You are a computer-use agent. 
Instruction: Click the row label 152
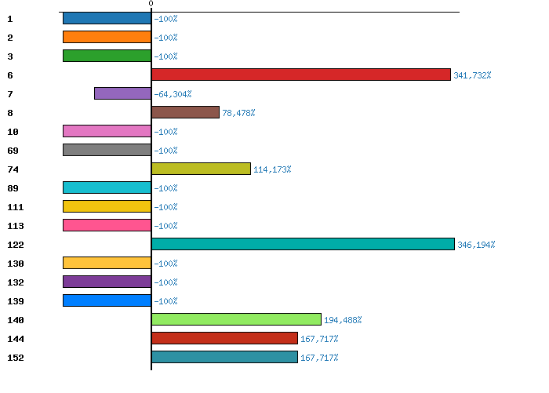click(16, 358)
